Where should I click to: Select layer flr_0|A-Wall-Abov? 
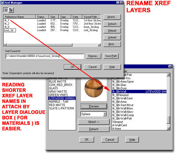click(x=139, y=112)
